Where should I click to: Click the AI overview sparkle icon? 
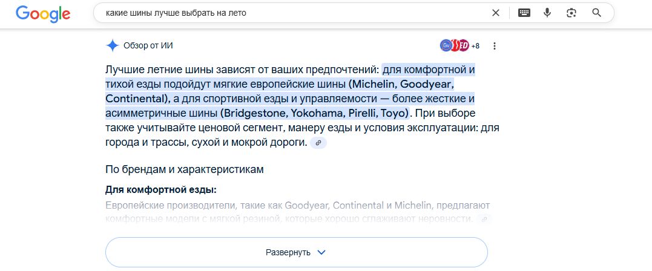112,45
